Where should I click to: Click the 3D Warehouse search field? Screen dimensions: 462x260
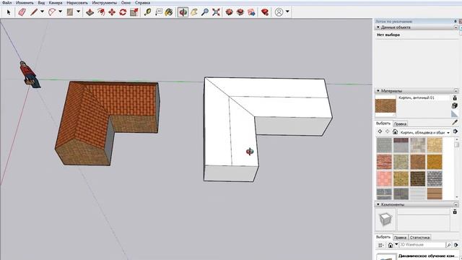[422, 245]
